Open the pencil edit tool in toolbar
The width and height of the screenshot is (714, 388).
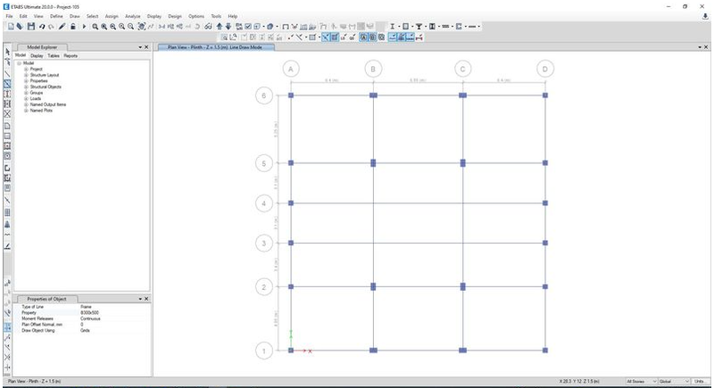[x=62, y=27]
